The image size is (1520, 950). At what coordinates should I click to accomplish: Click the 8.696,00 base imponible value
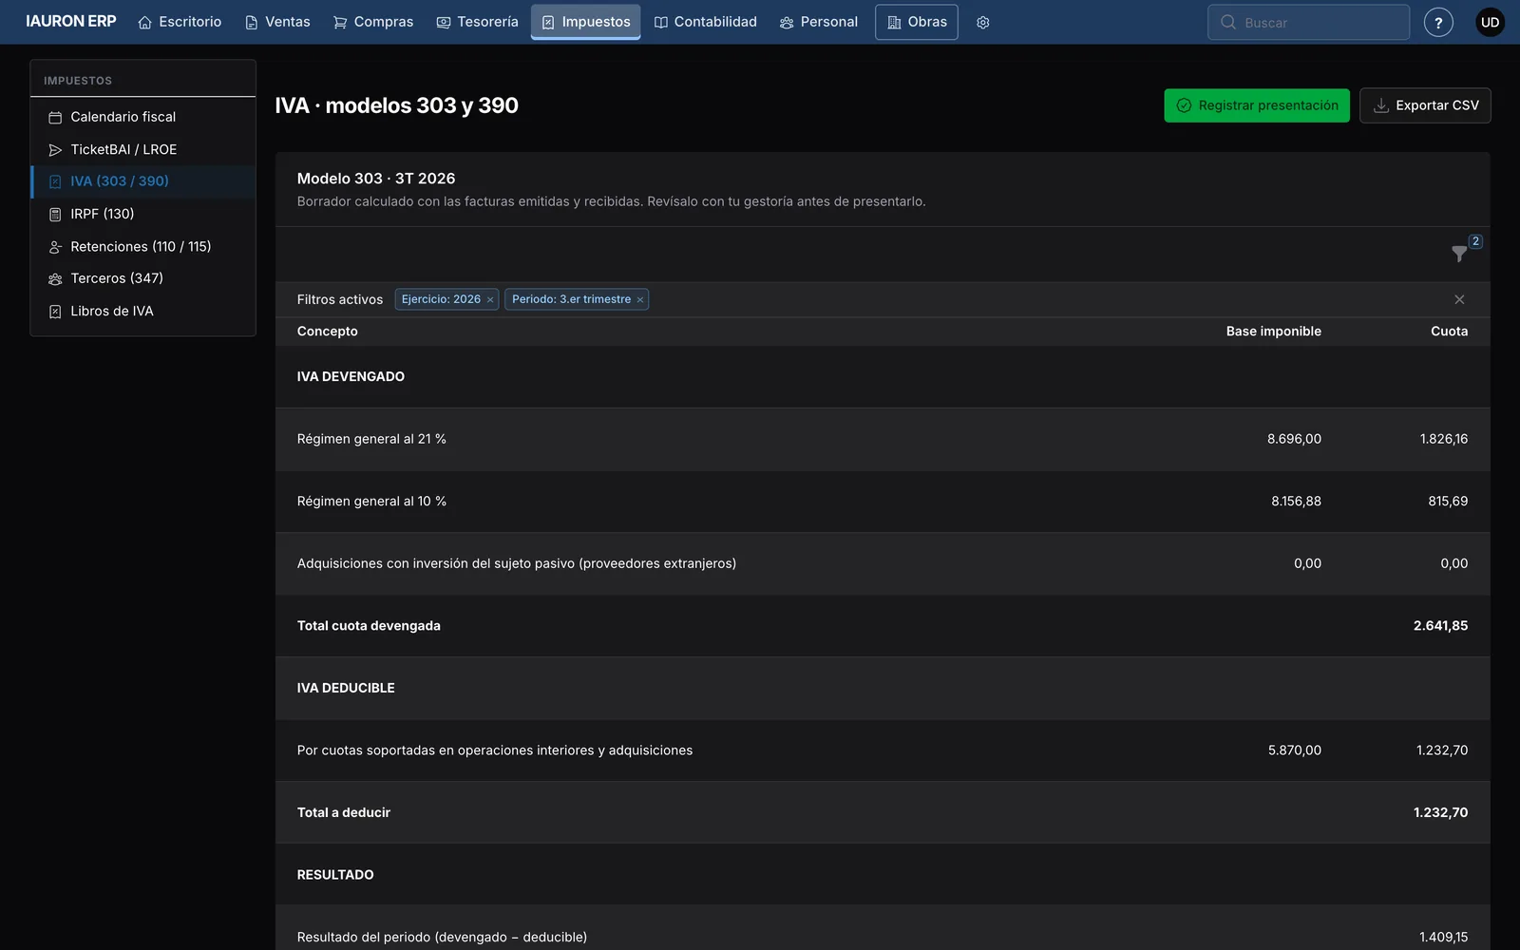(1294, 439)
